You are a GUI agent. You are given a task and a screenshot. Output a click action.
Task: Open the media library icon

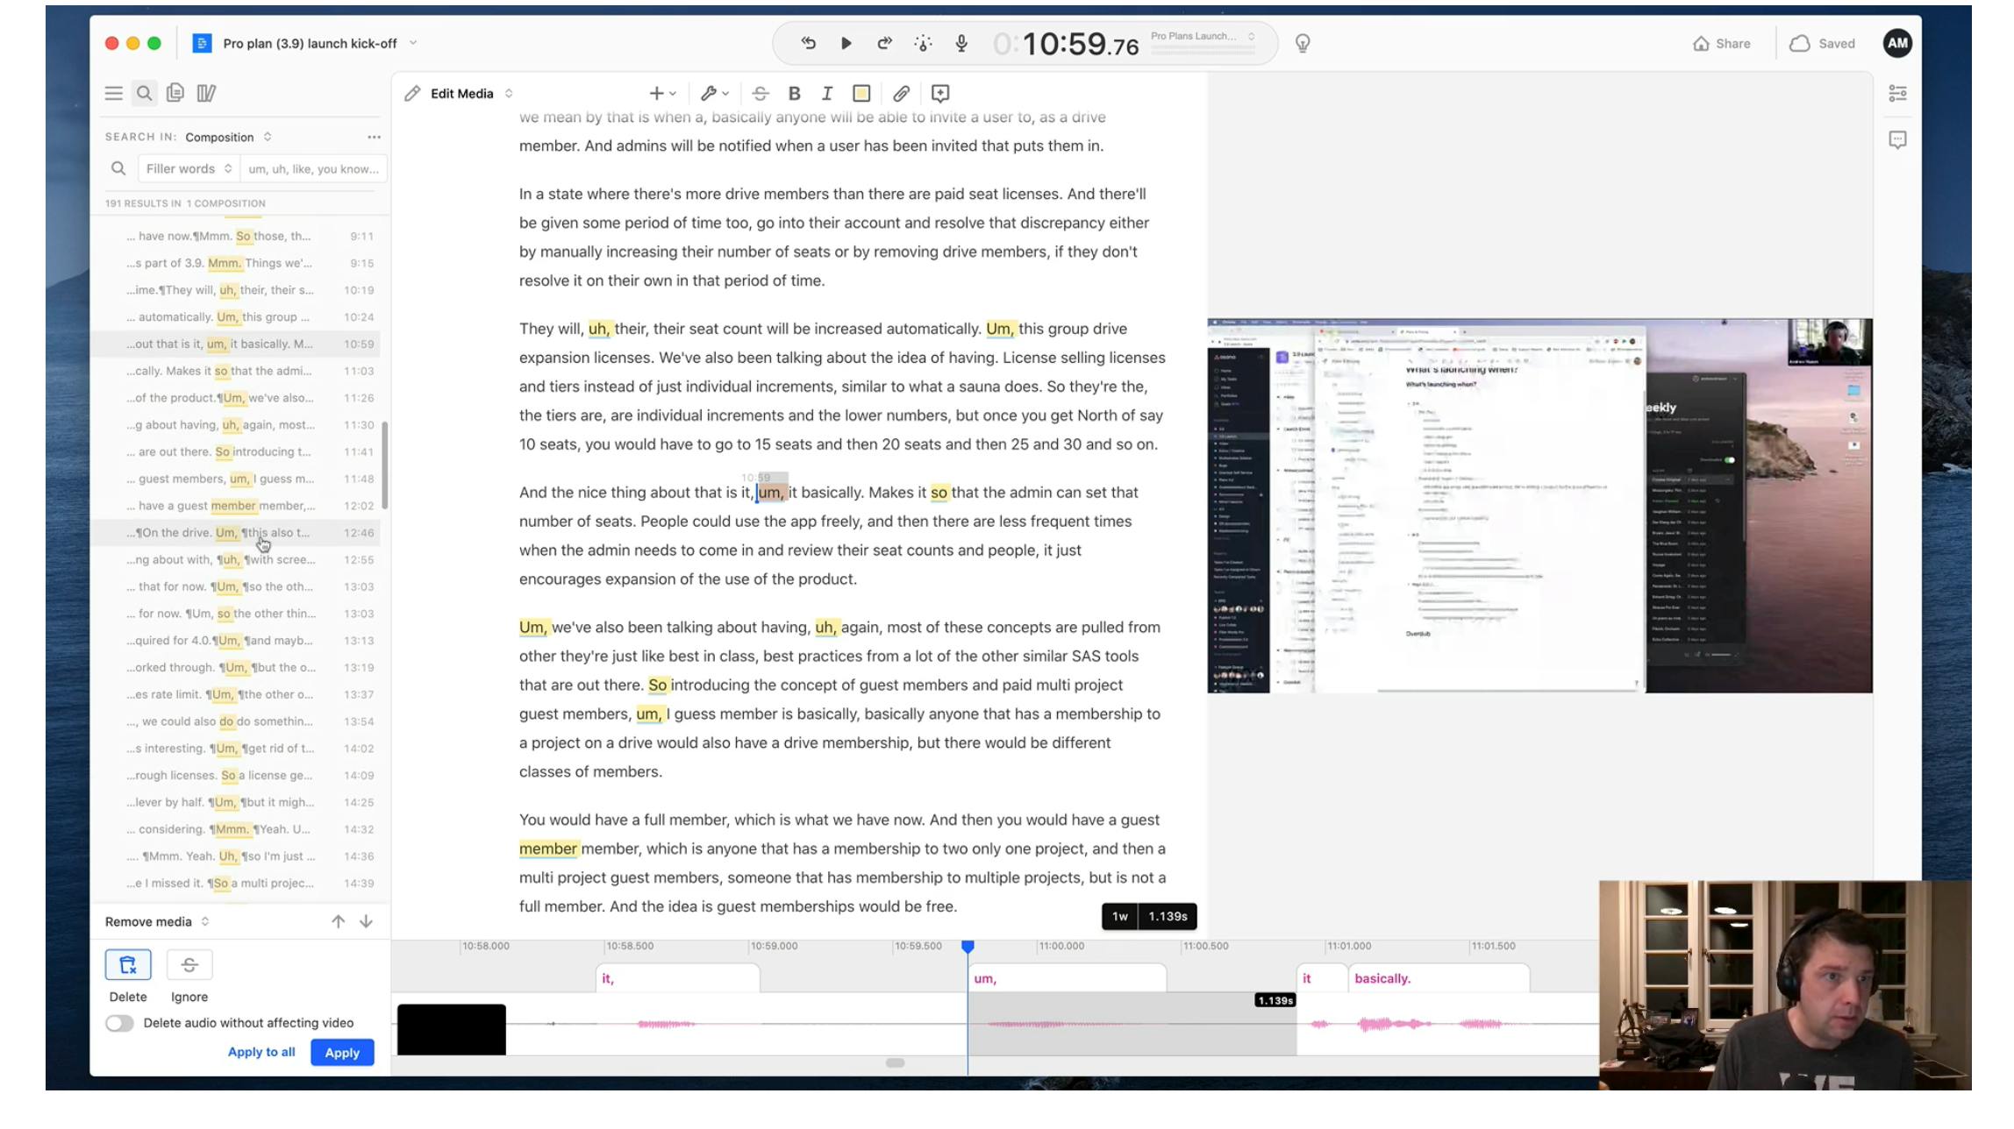tap(206, 93)
